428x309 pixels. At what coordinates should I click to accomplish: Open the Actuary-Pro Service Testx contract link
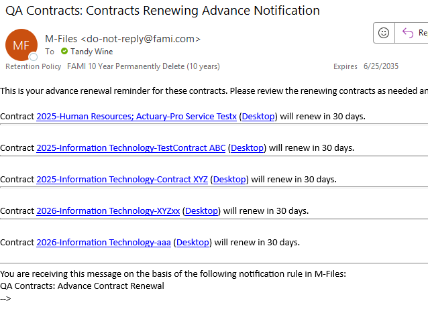pyautogui.click(x=136, y=117)
